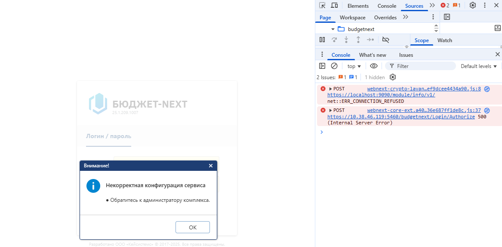This screenshot has width=502, height=247.
Task: Close the Внимание! dialog with X
Action: pos(211,166)
